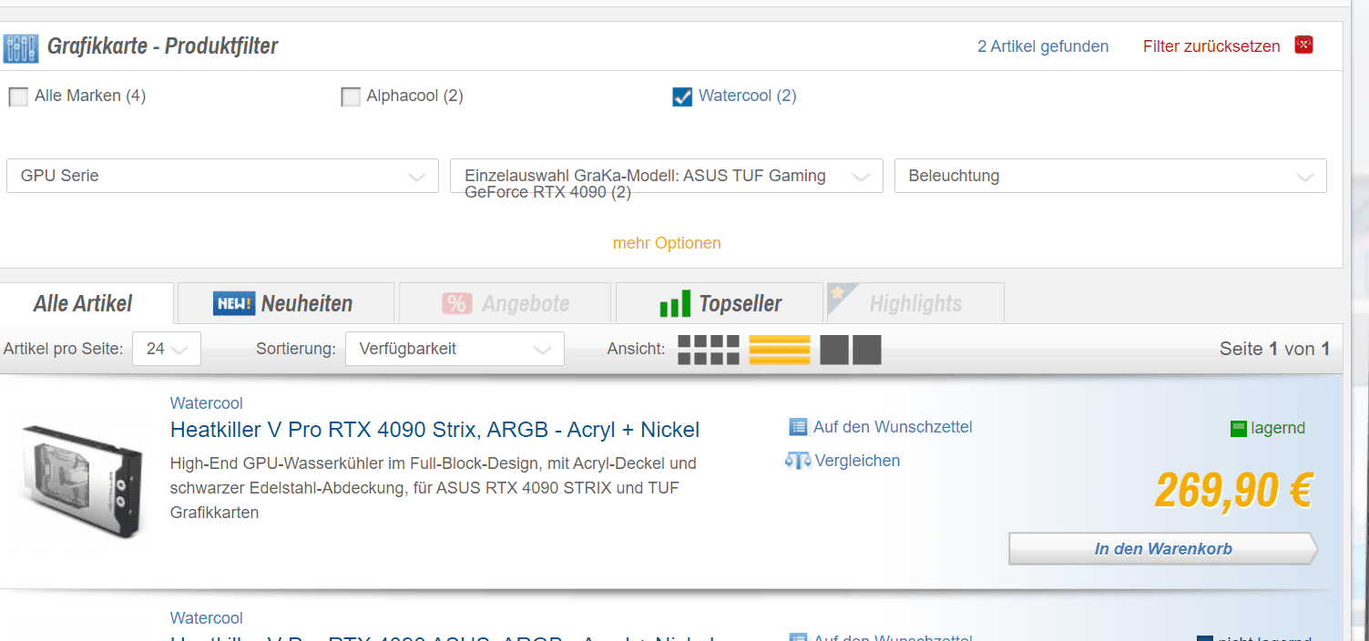This screenshot has width=1369, height=641.
Task: Click the Filter zurücksetzen link
Action: tap(1211, 46)
